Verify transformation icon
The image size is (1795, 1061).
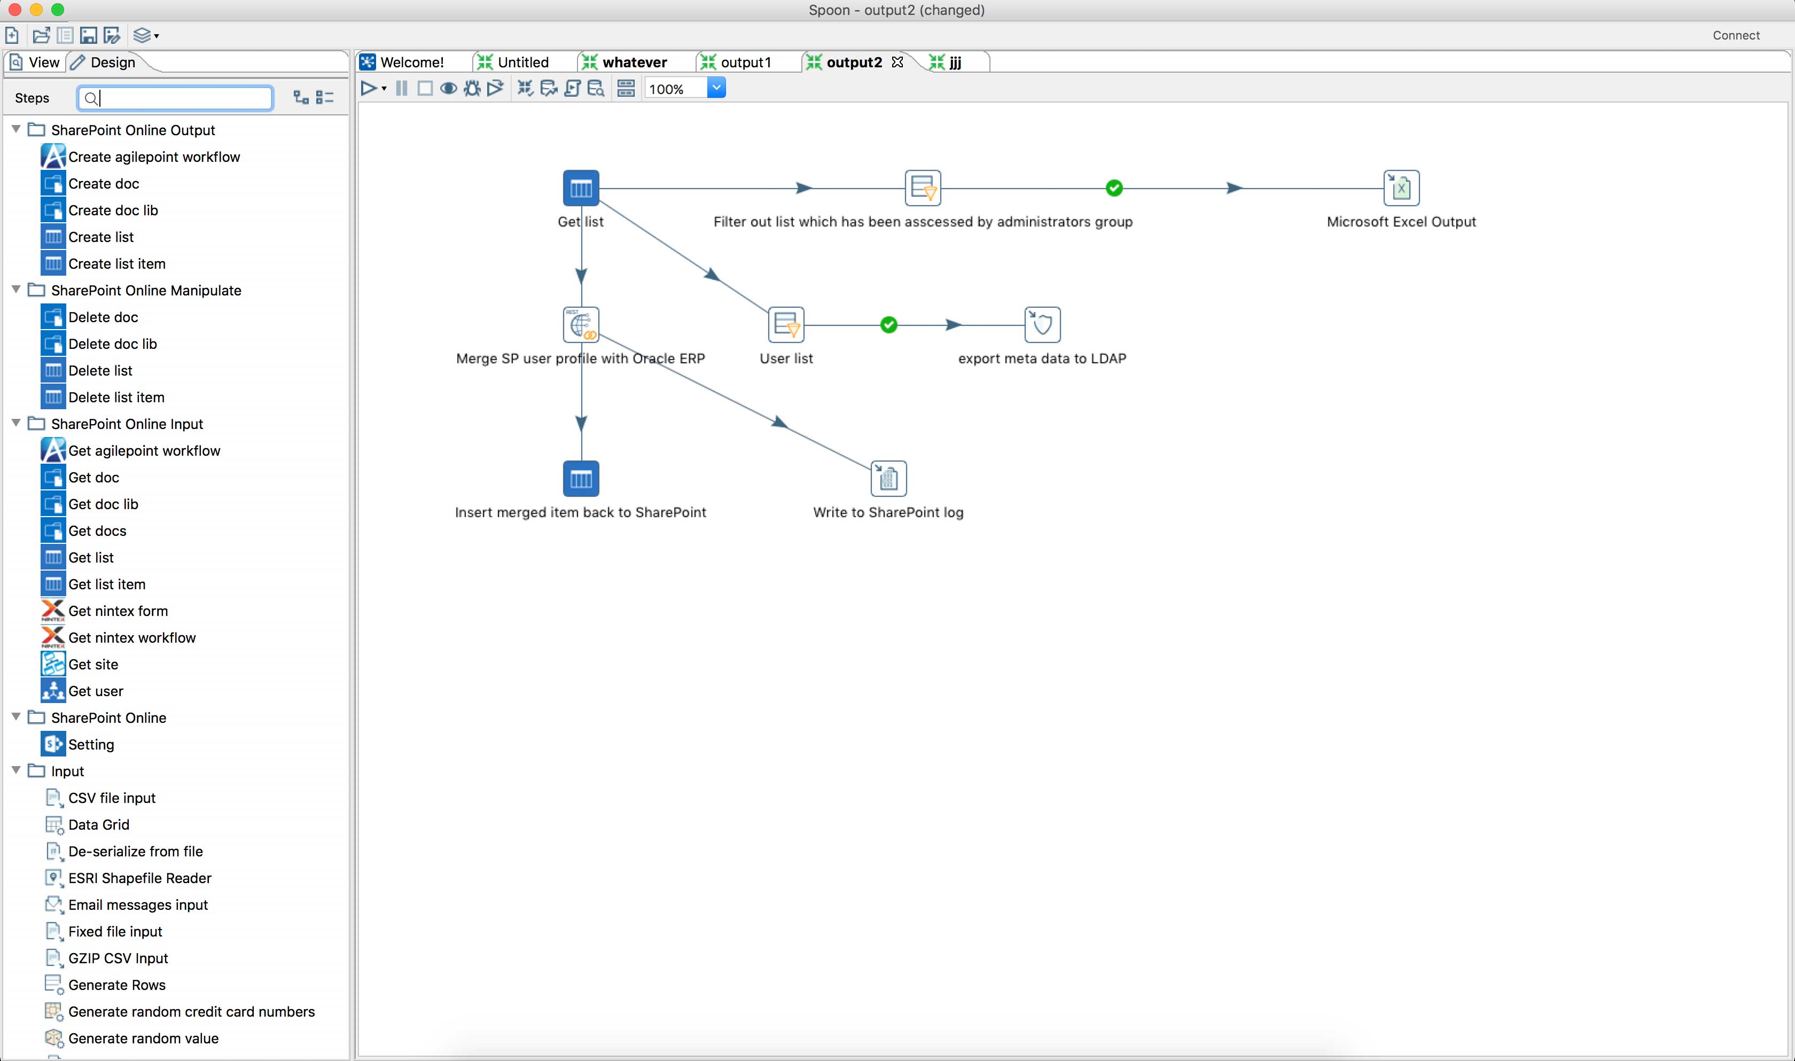pos(526,89)
